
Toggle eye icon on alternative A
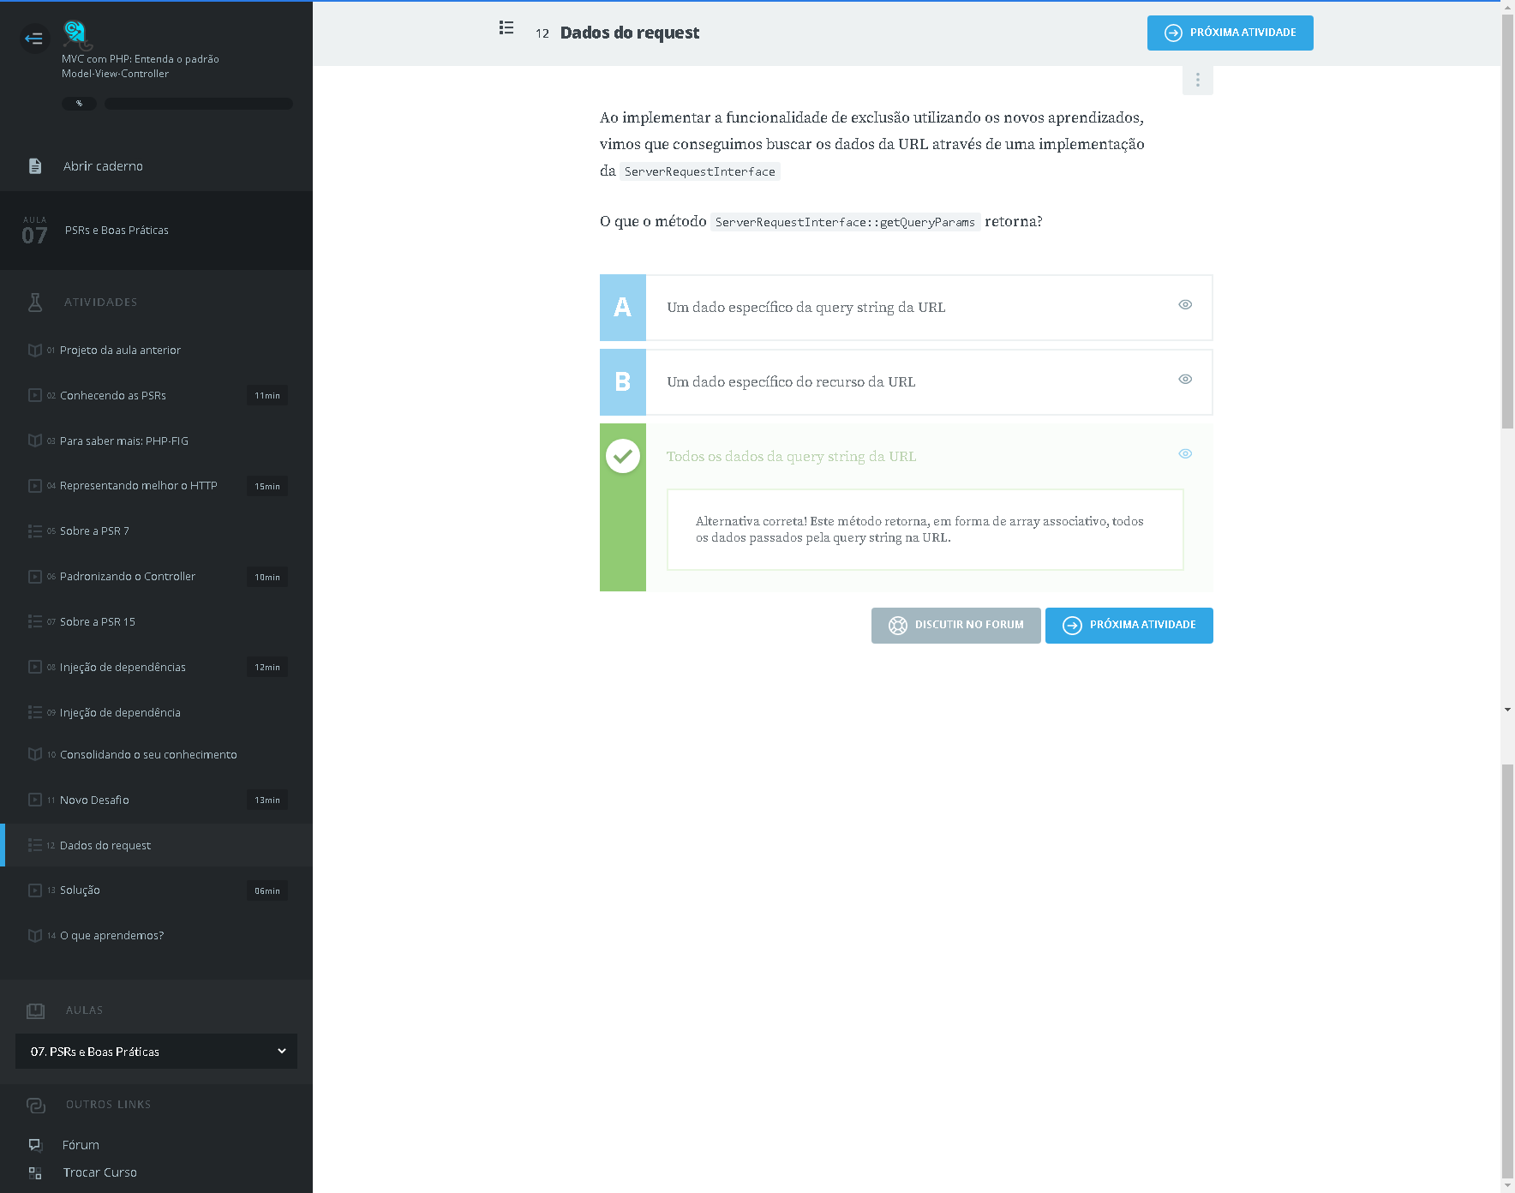tap(1185, 305)
